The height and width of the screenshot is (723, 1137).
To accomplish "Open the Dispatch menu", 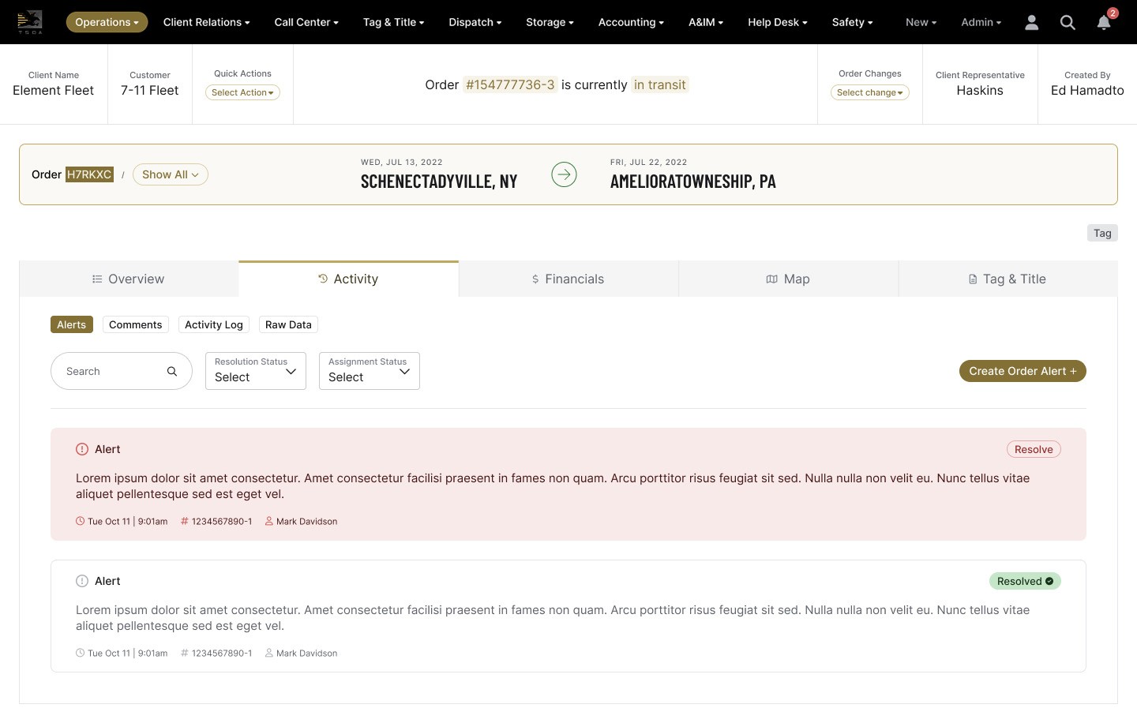I will point(475,22).
